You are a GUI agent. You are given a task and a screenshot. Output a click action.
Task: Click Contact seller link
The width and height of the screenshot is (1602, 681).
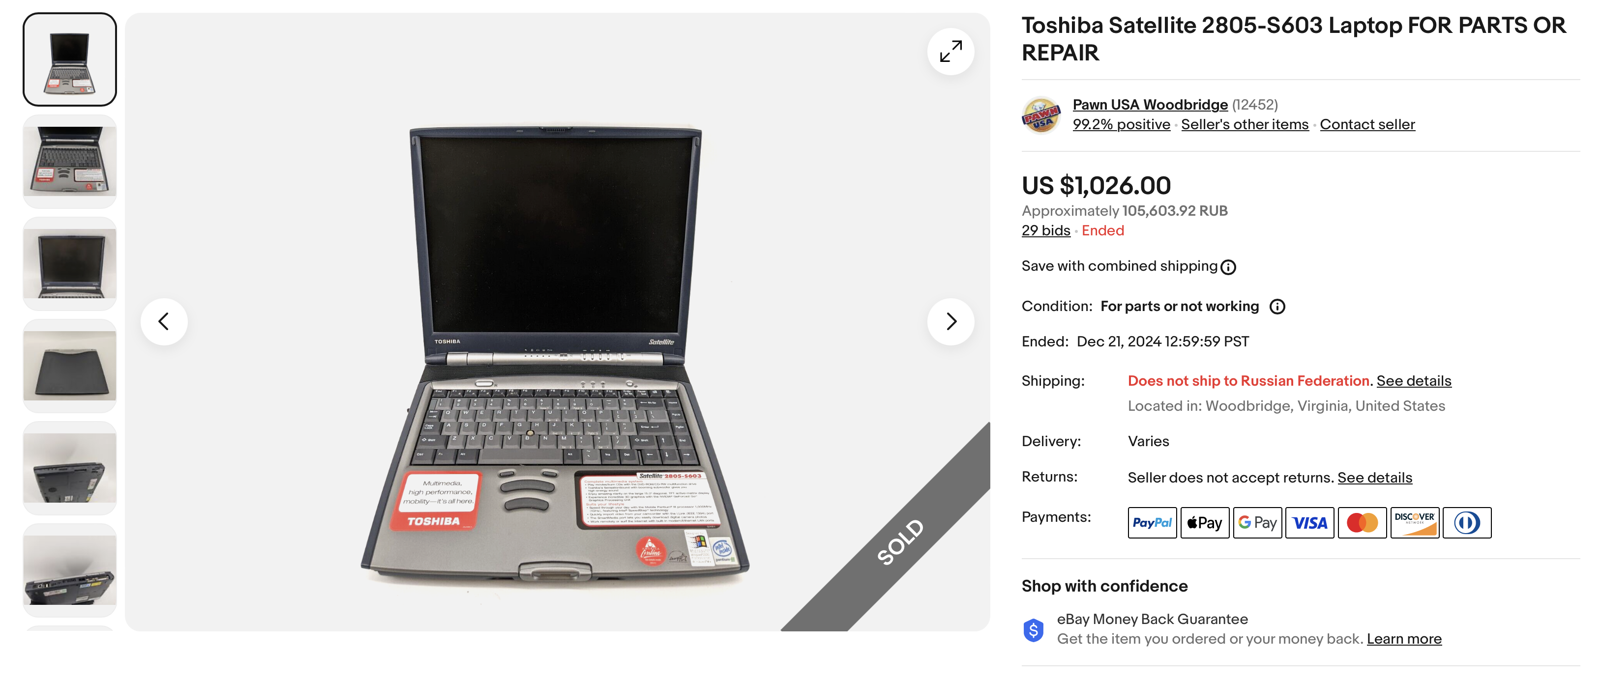click(x=1367, y=124)
